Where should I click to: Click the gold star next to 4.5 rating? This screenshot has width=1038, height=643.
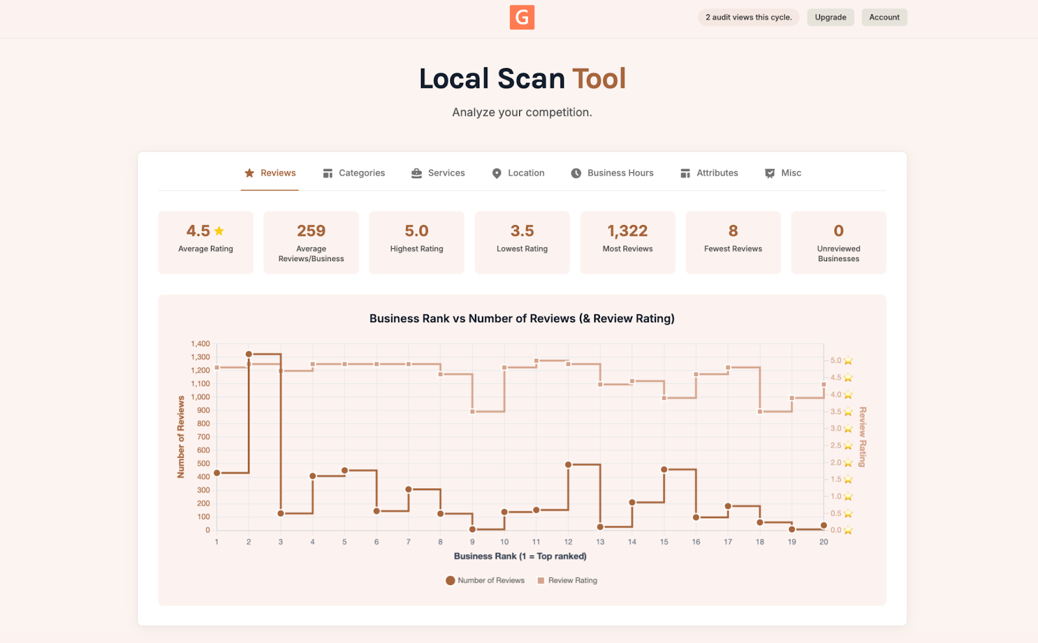(219, 230)
